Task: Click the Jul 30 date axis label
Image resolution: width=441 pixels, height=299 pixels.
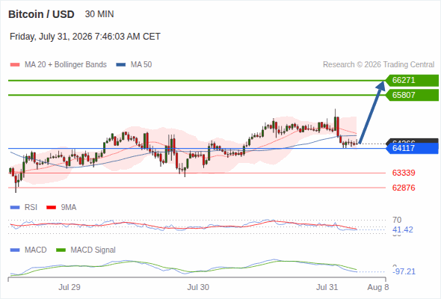Action: click(198, 287)
